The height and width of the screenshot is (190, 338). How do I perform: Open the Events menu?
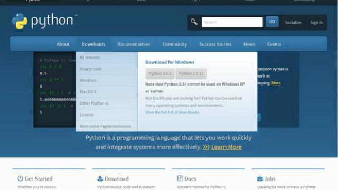(274, 44)
